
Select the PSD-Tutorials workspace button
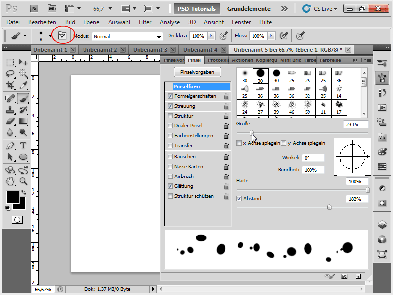(x=197, y=9)
